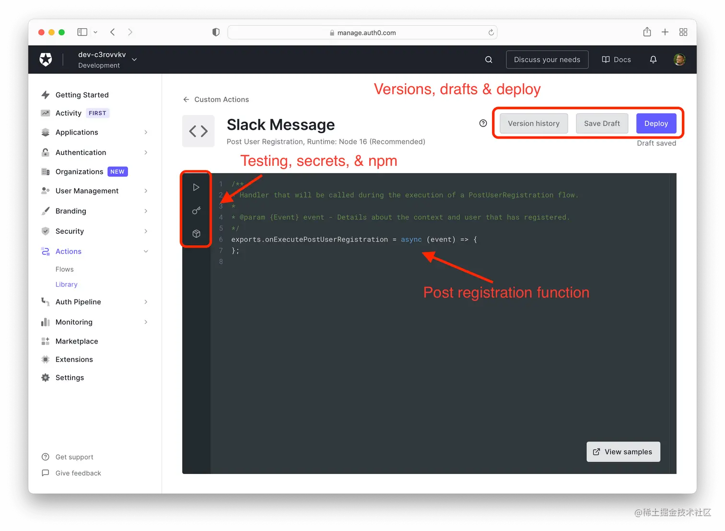Open the Secrets panel with the key icon
This screenshot has width=725, height=531.
pyautogui.click(x=196, y=210)
